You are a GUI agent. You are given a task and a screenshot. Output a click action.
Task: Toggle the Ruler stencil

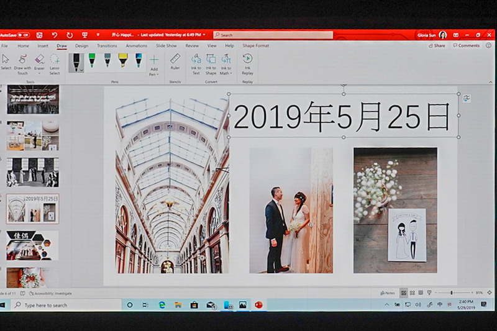175,61
